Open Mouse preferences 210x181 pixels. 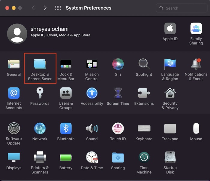pyautogui.click(x=196, y=128)
